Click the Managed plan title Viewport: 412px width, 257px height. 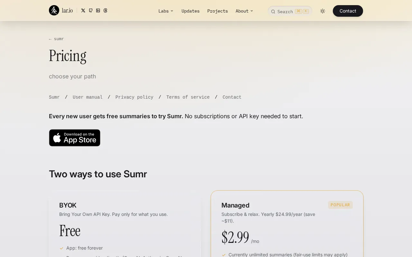(235, 205)
